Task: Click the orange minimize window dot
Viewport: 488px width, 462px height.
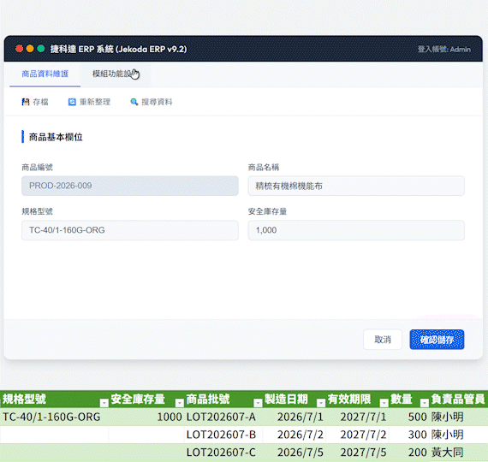Action: [30, 49]
